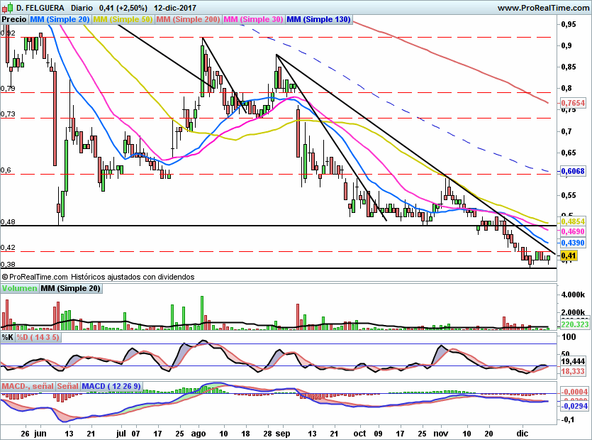Click the 0,65 price axis label
Screen dimensions: 592x440
click(569, 153)
